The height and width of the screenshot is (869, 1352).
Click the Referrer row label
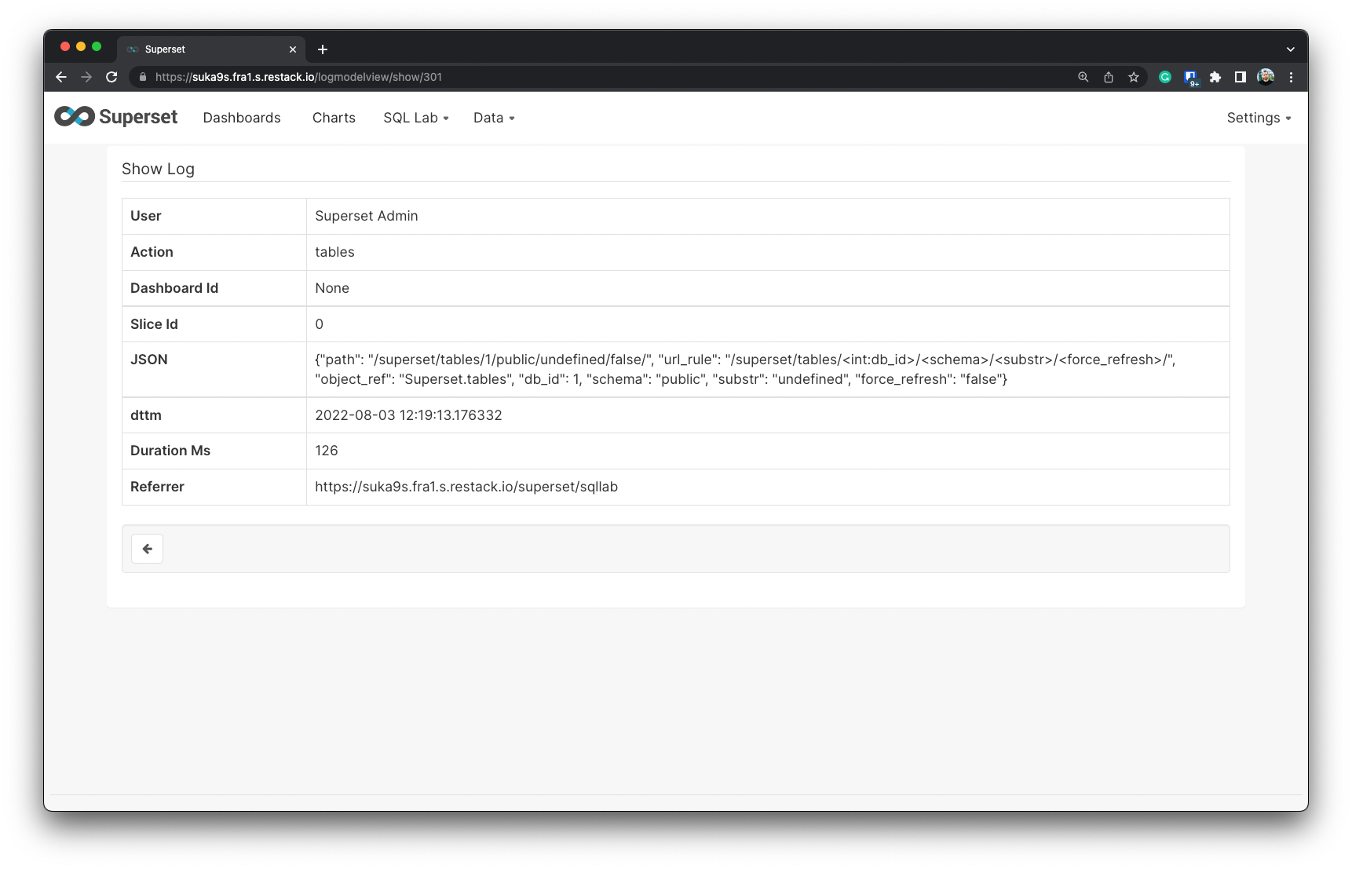[x=157, y=487]
